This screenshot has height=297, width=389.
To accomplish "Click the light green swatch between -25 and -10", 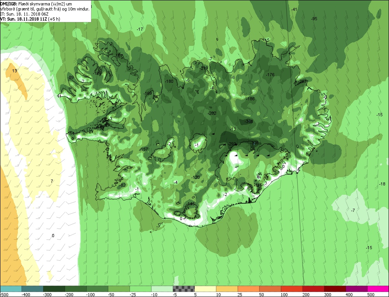I will click(x=140, y=289).
